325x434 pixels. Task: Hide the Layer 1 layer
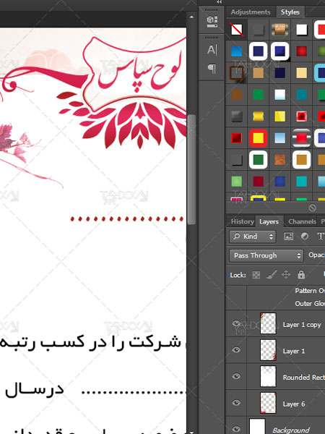(x=236, y=350)
